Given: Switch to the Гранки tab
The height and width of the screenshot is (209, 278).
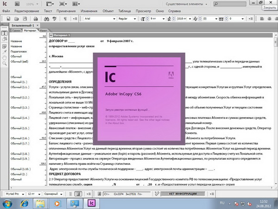Looking at the screenshot, I should [x=16, y=30].
